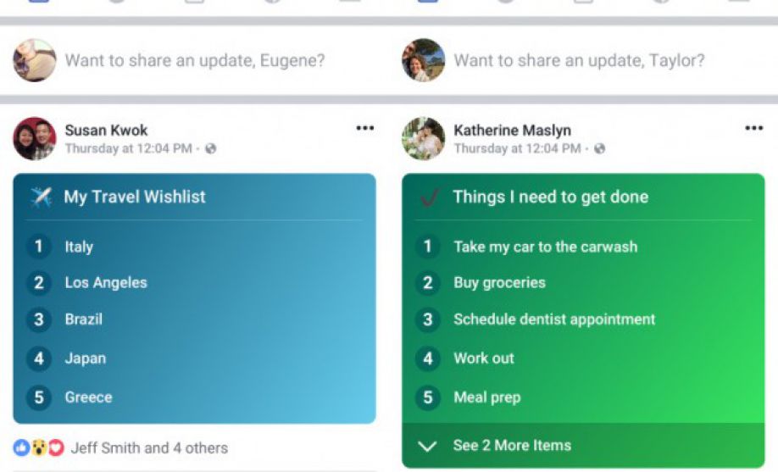Click the heart love reaction icon
Image resolution: width=778 pixels, height=472 pixels.
[x=56, y=447]
